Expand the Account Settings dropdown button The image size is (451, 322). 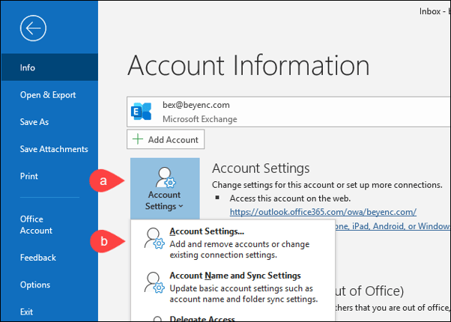click(x=165, y=189)
